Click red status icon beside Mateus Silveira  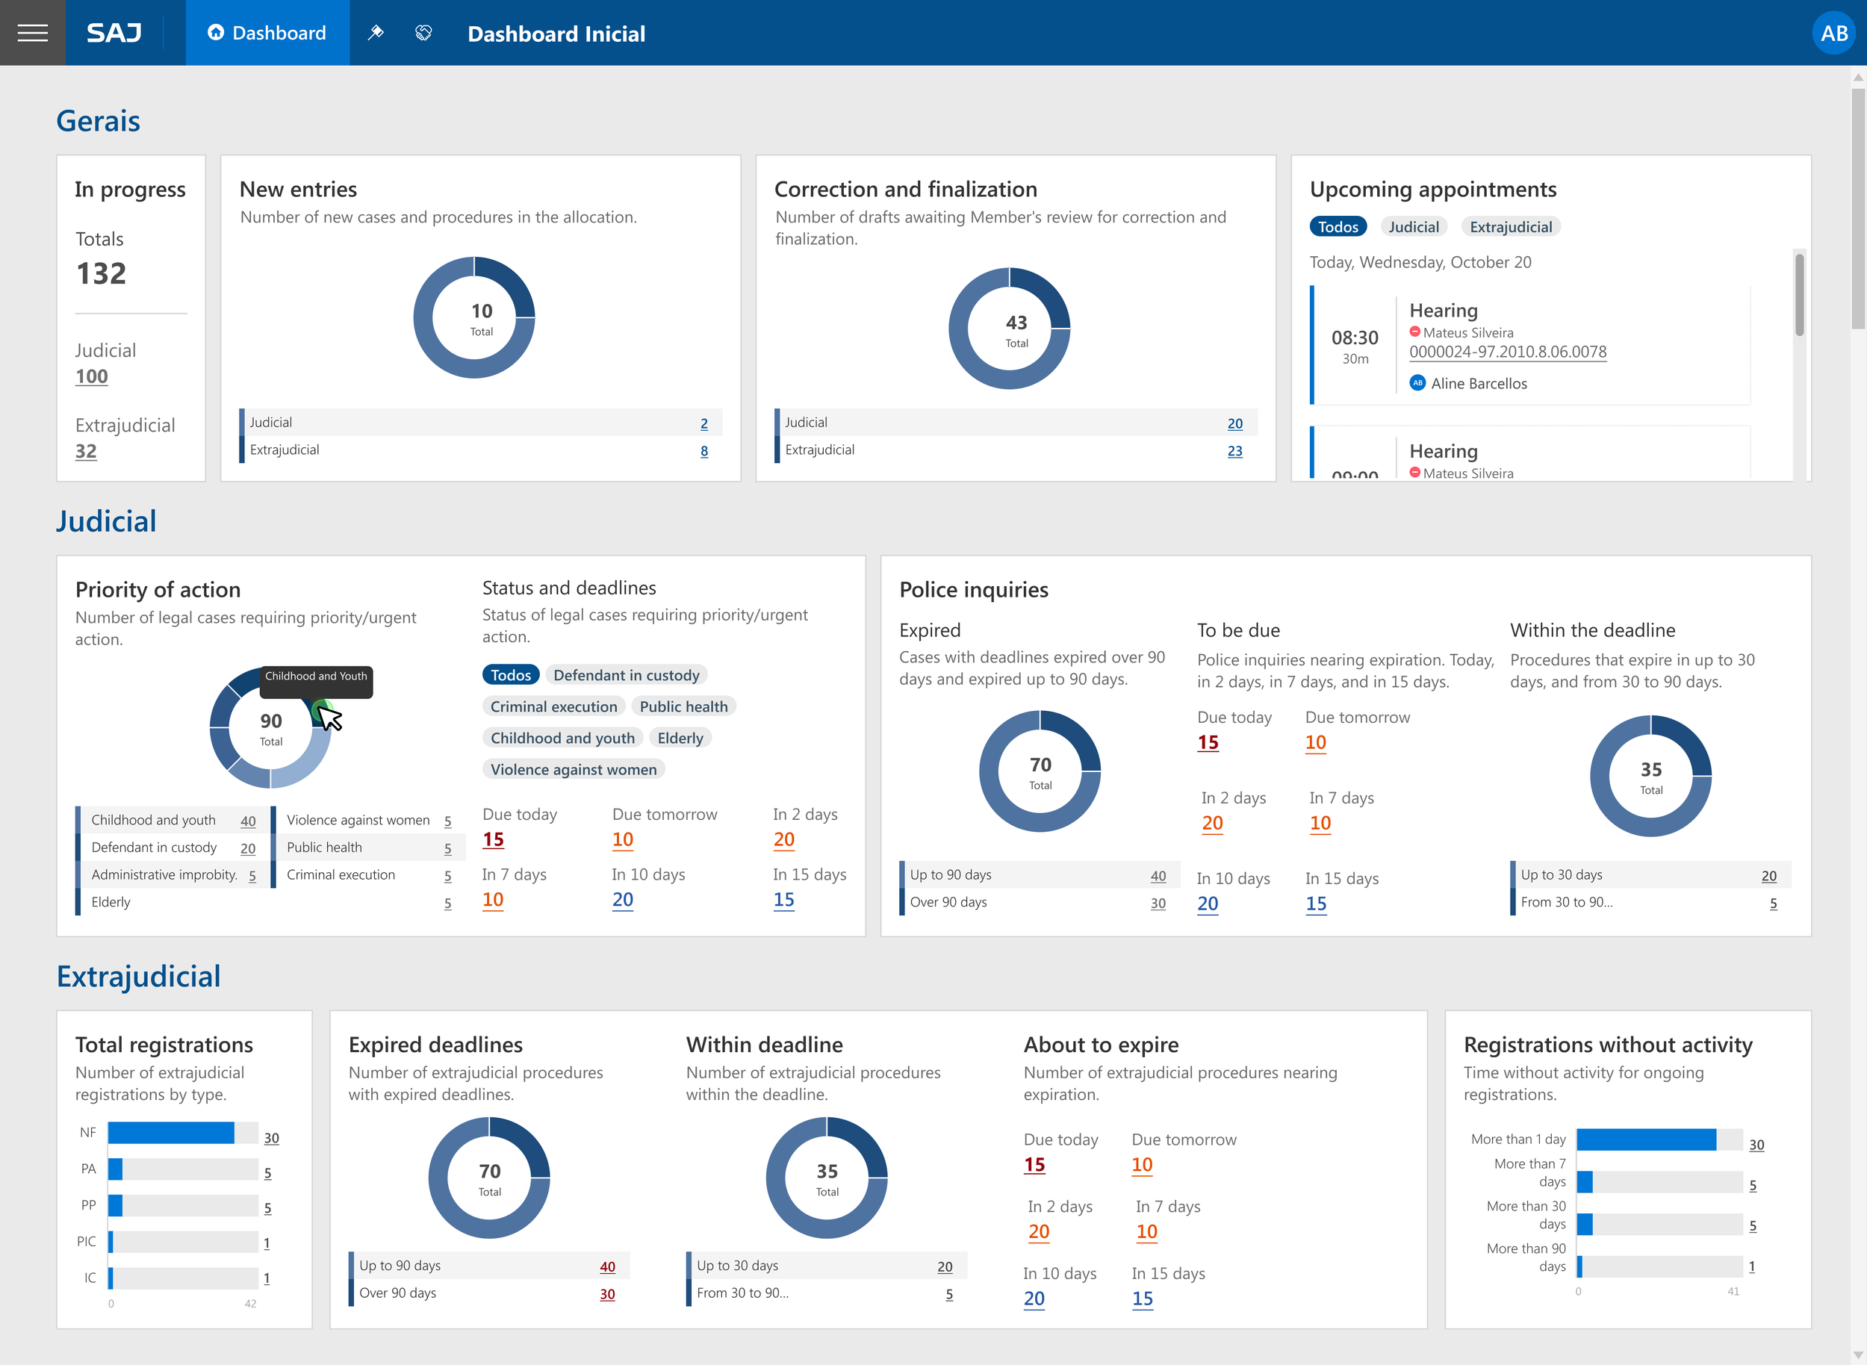(x=1415, y=332)
